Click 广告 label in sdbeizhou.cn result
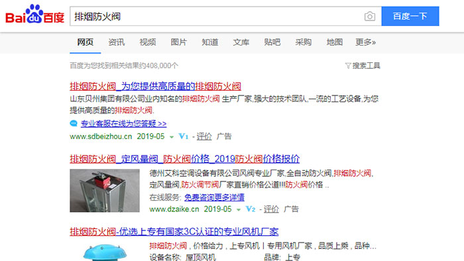This screenshot has width=464, height=261. (x=224, y=136)
